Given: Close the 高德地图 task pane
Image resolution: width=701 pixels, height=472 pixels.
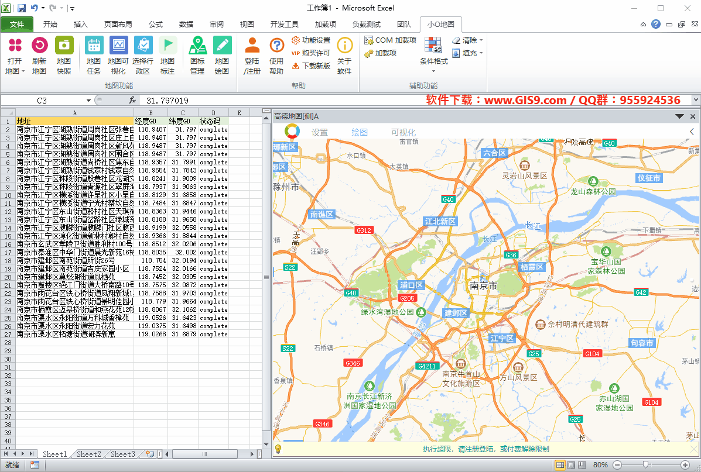Looking at the screenshot, I should 693,116.
